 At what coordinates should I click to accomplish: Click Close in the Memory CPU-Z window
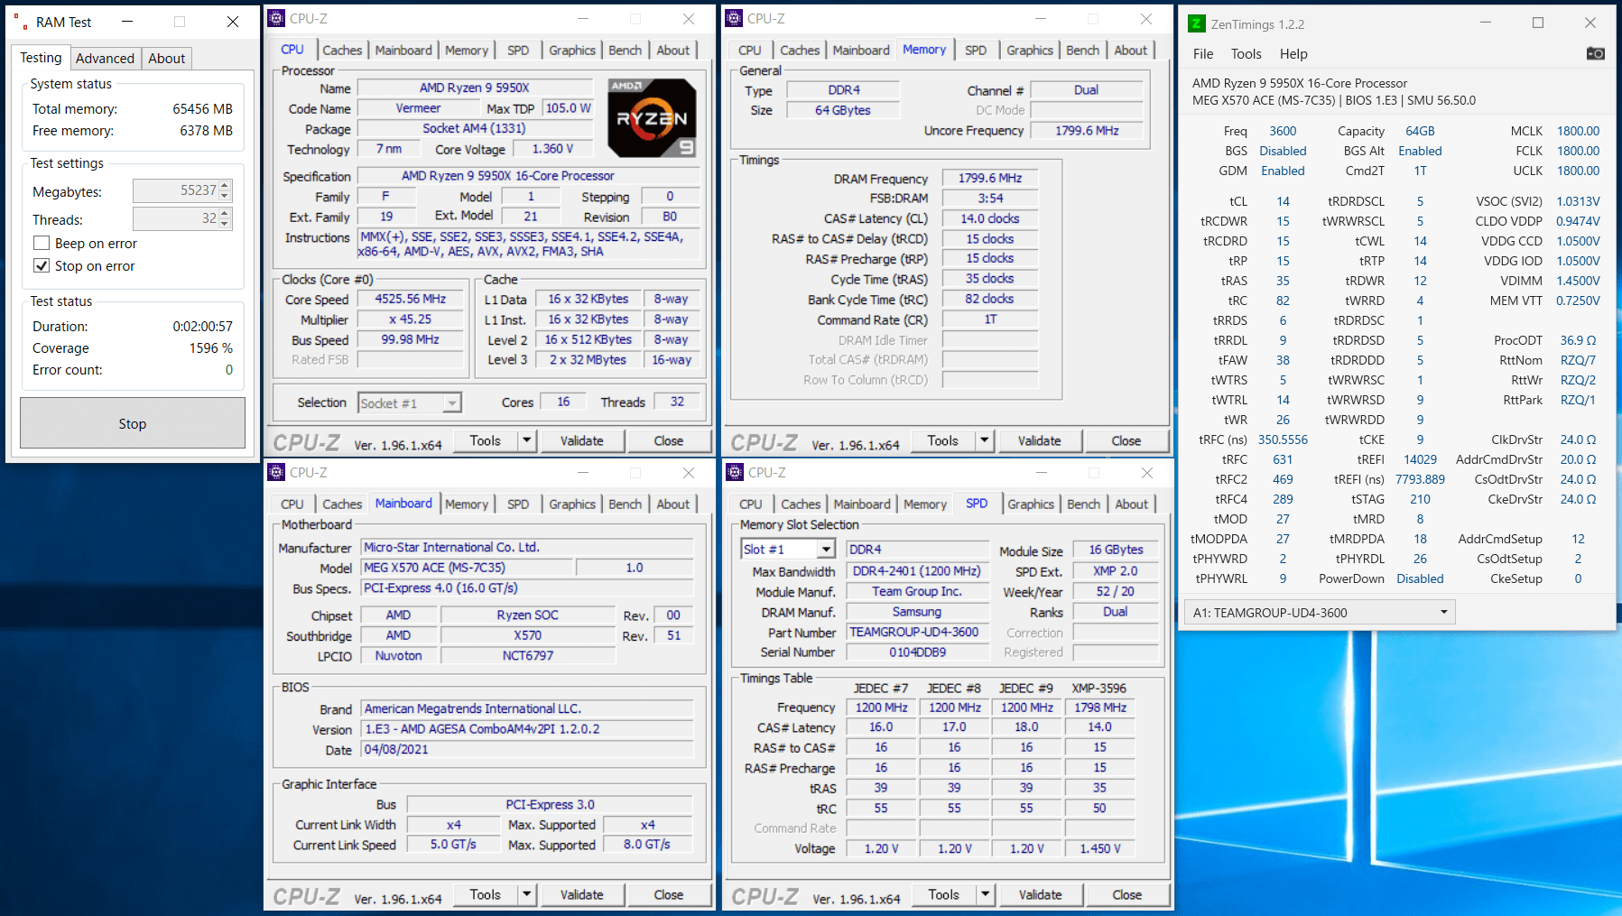[x=1126, y=440]
